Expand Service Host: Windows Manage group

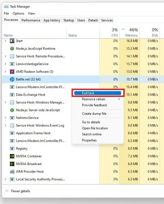click(5, 102)
